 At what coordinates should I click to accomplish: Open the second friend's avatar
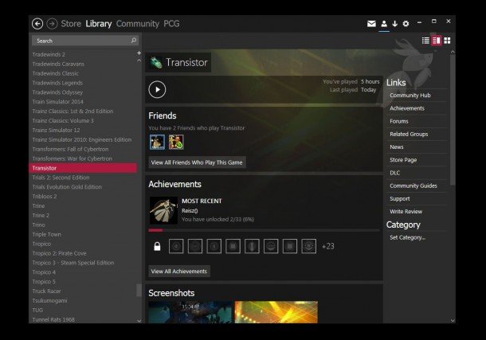point(176,142)
